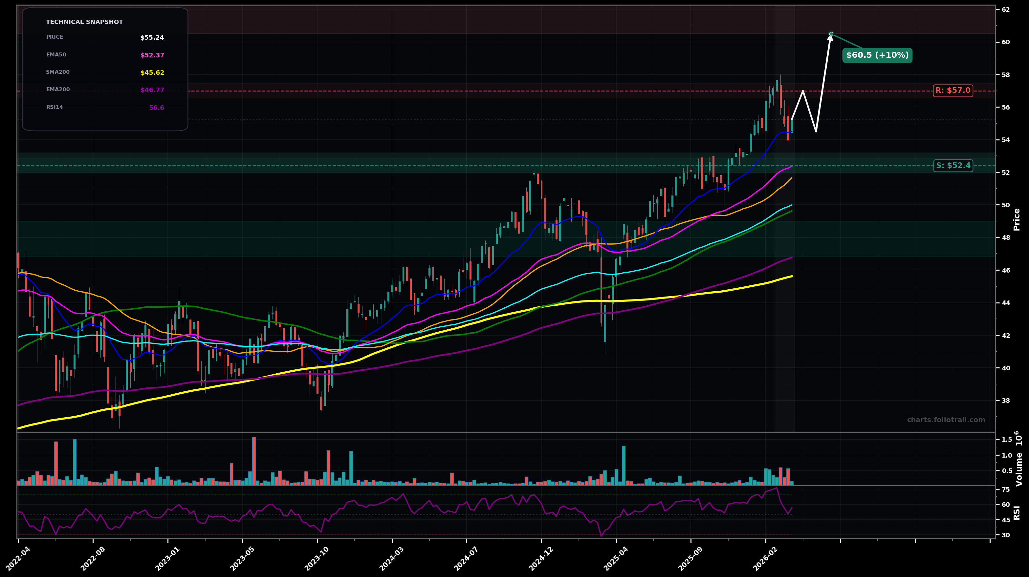
Task: Select the RSI14 reading 56.6
Action: [156, 107]
